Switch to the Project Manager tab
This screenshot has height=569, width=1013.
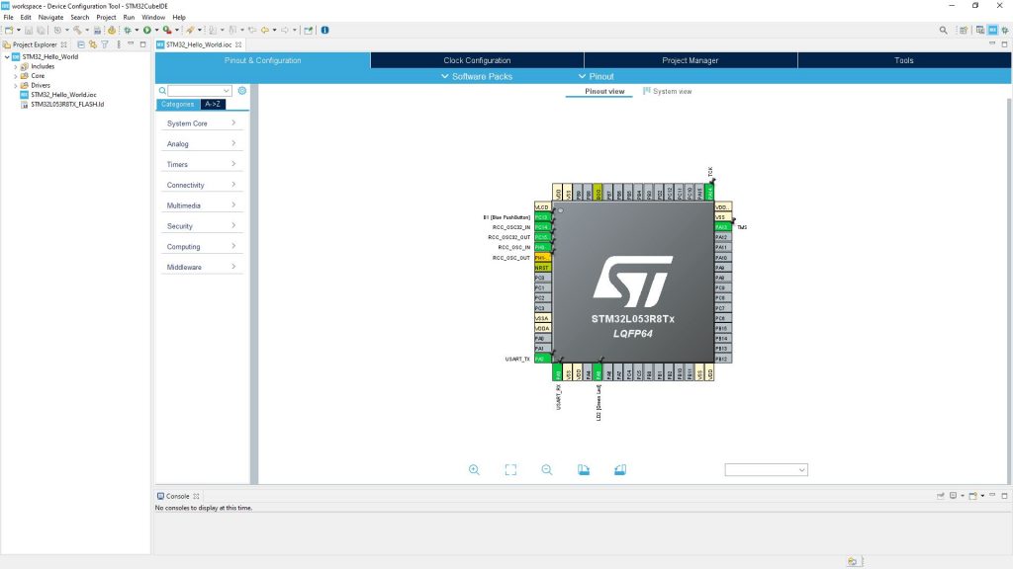coord(692,59)
